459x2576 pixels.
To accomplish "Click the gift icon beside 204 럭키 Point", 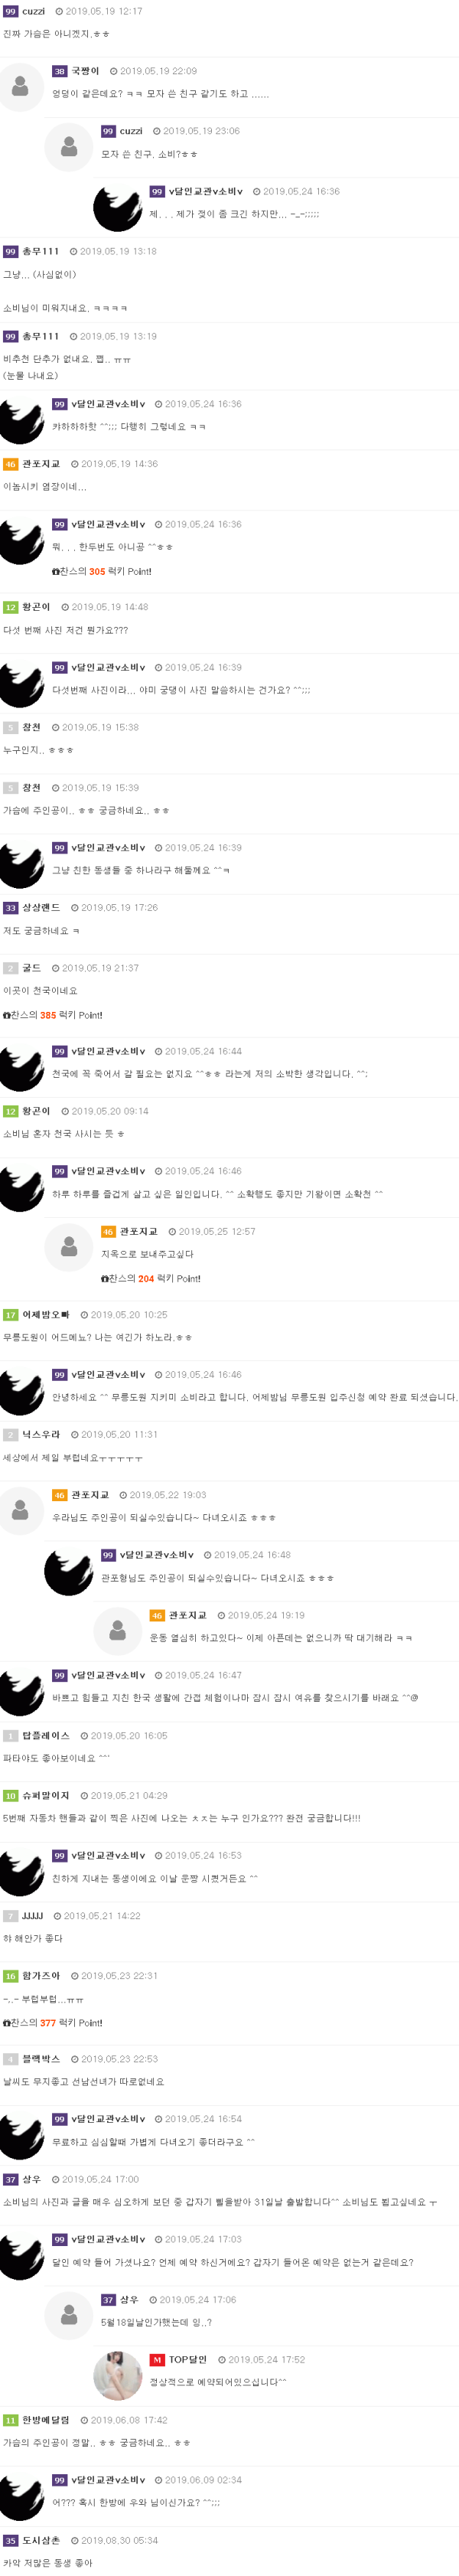I will (105, 1279).
